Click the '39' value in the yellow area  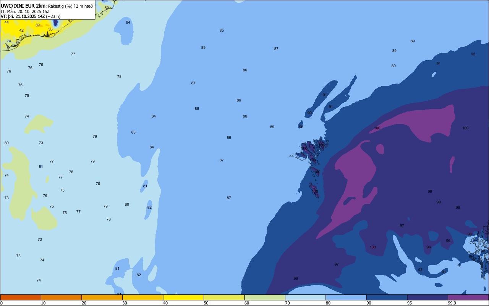pyautogui.click(x=37, y=25)
